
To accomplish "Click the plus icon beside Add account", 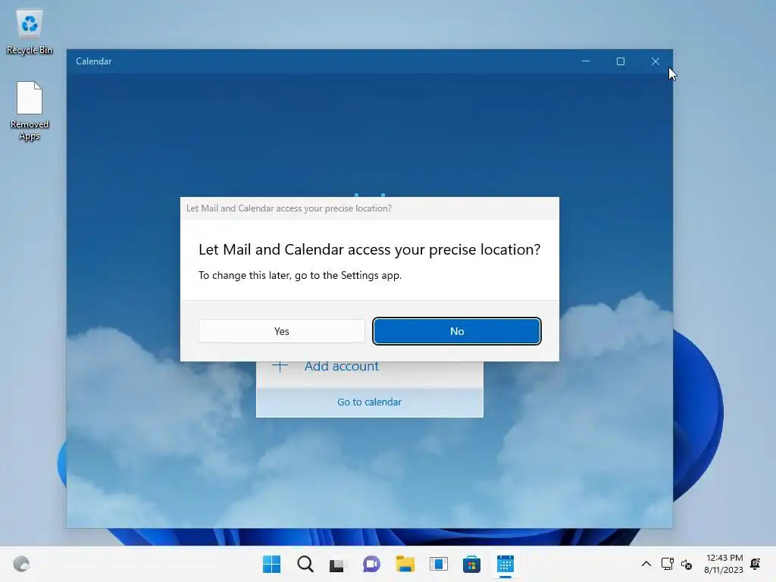I will coord(280,366).
